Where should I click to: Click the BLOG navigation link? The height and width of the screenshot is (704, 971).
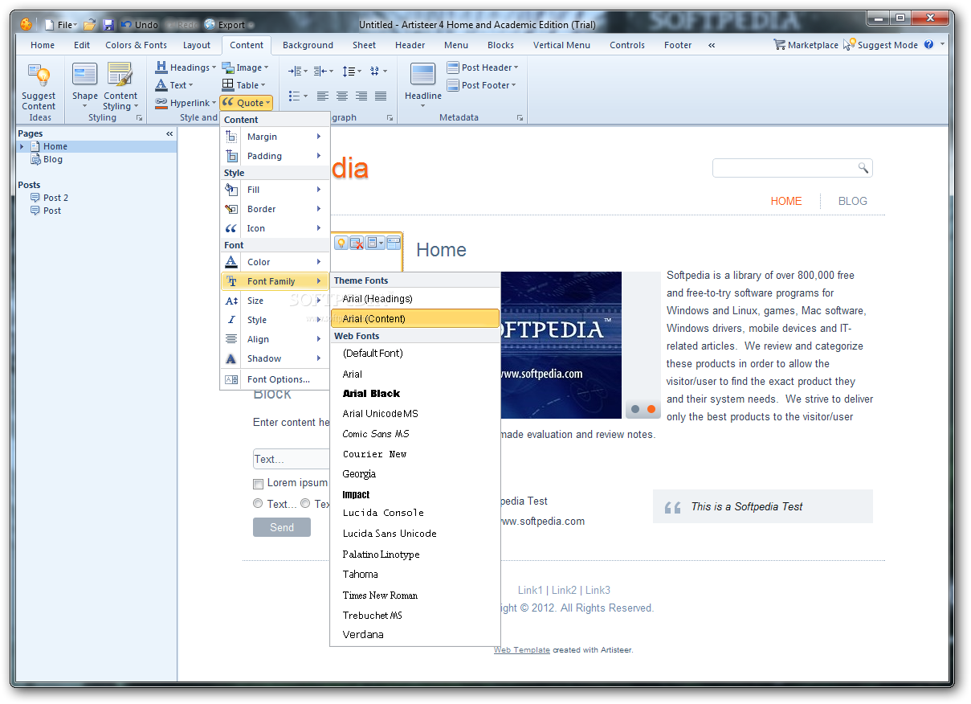pos(853,201)
